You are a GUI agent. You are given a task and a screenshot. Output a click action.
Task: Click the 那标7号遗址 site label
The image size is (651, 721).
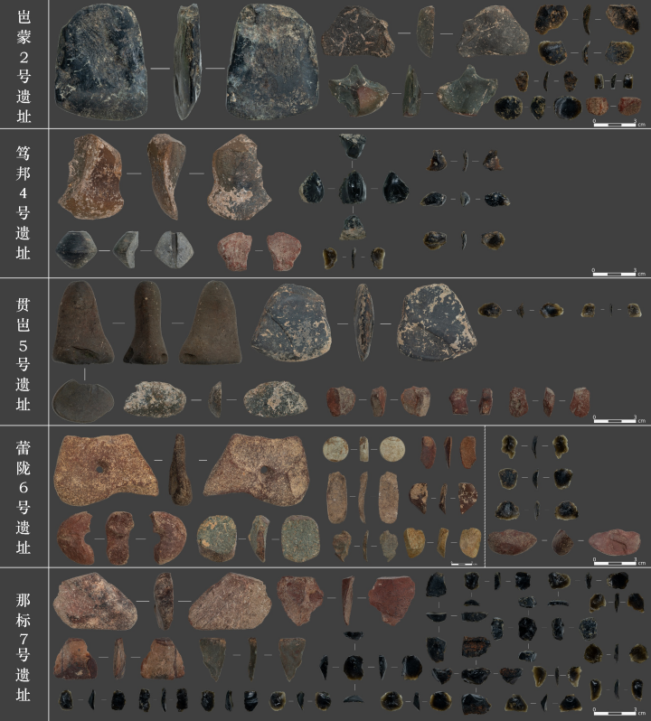coord(24,643)
